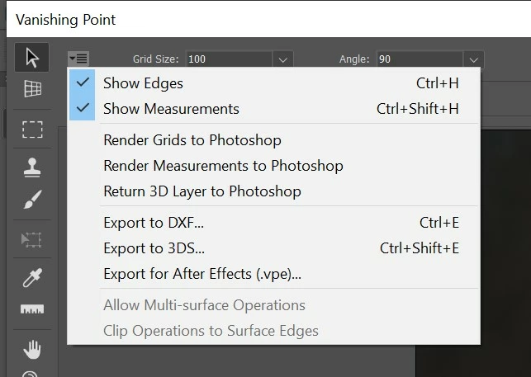Click the Grid Size value field
Screen dimensions: 531x377
tap(229, 59)
